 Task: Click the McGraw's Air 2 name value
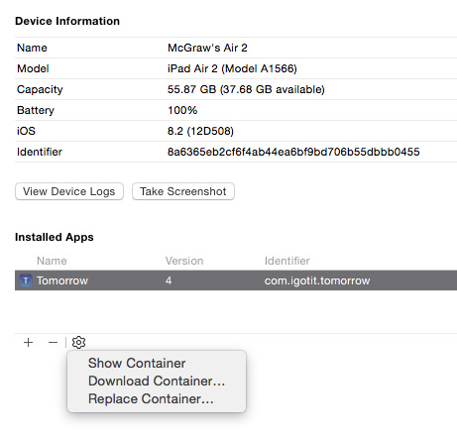coord(207,48)
